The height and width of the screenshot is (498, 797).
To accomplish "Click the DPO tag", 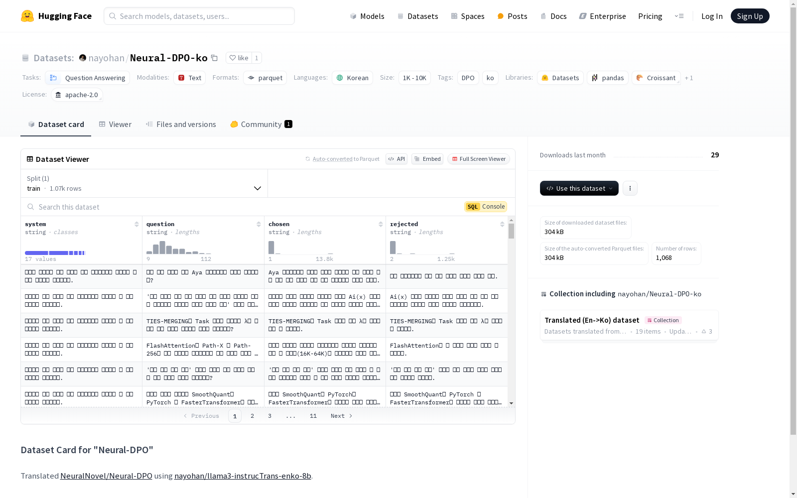I will click(468, 78).
